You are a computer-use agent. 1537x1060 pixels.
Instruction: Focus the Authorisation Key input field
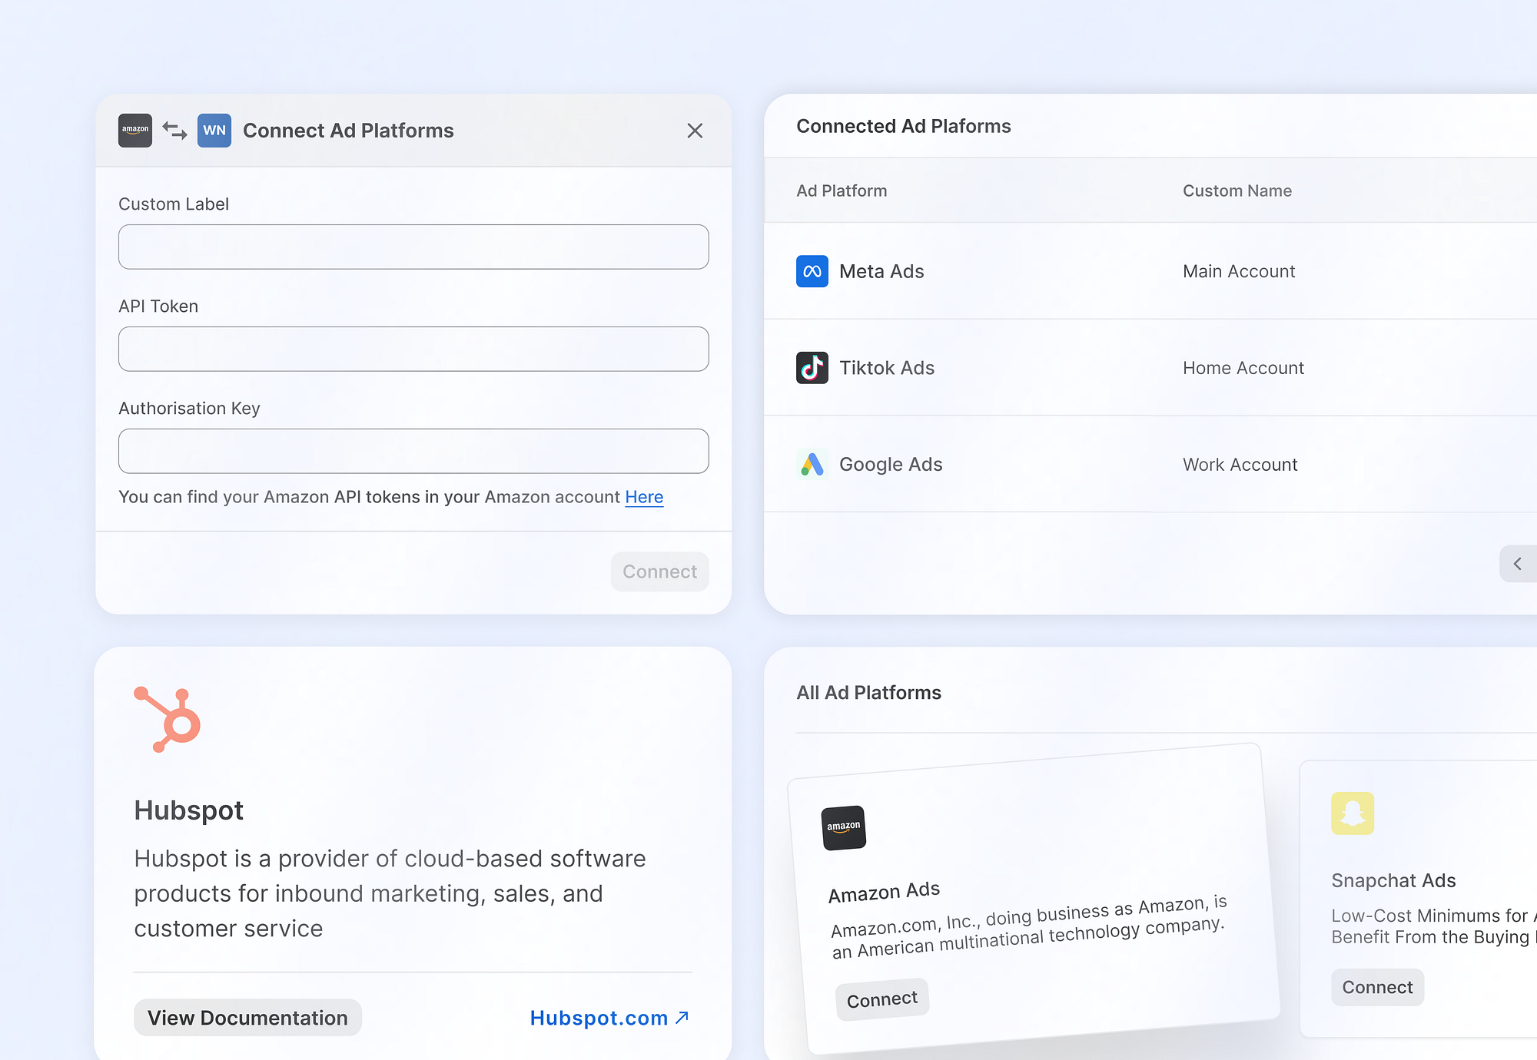pos(413,451)
